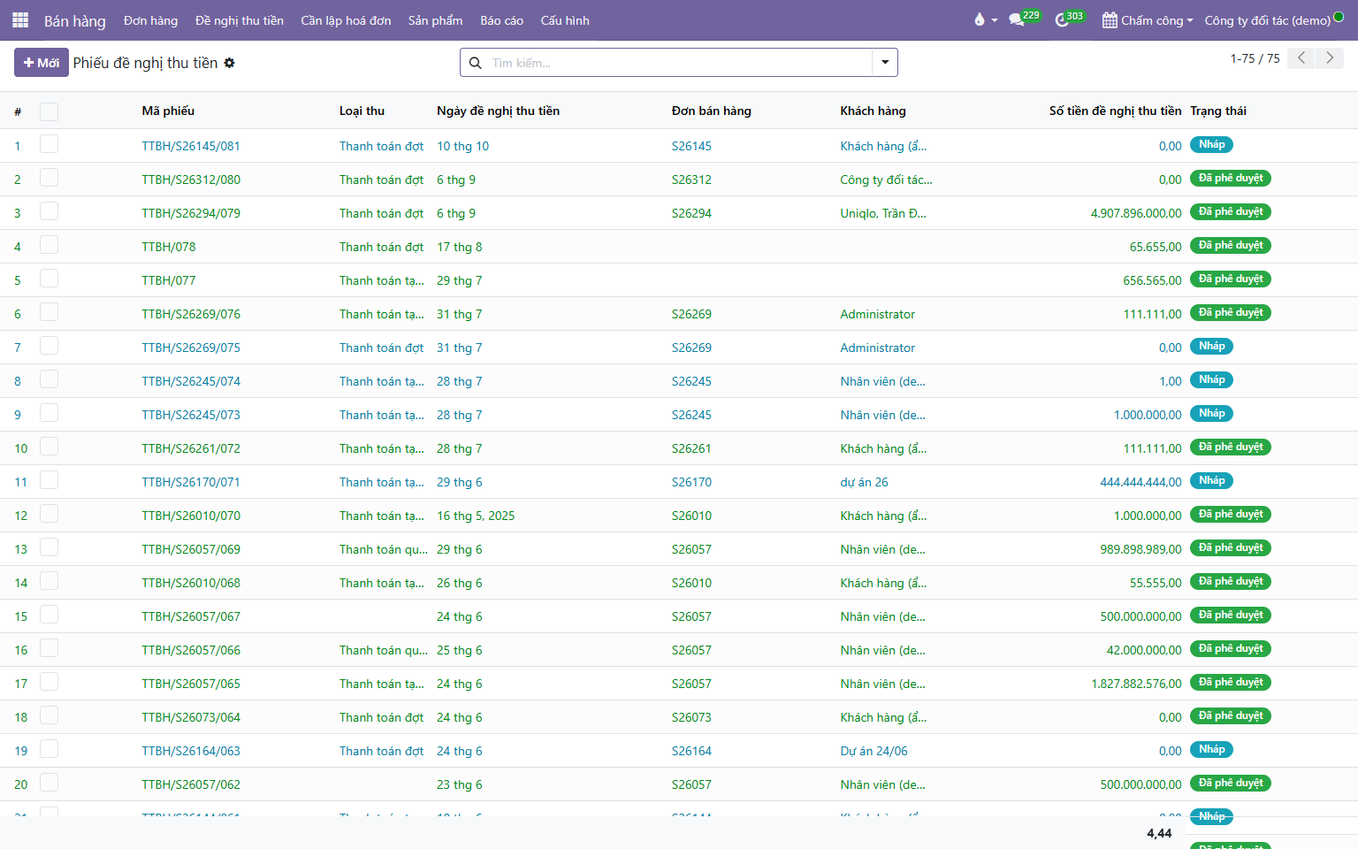
Task: Expand the search options dropdown arrow
Action: [885, 63]
